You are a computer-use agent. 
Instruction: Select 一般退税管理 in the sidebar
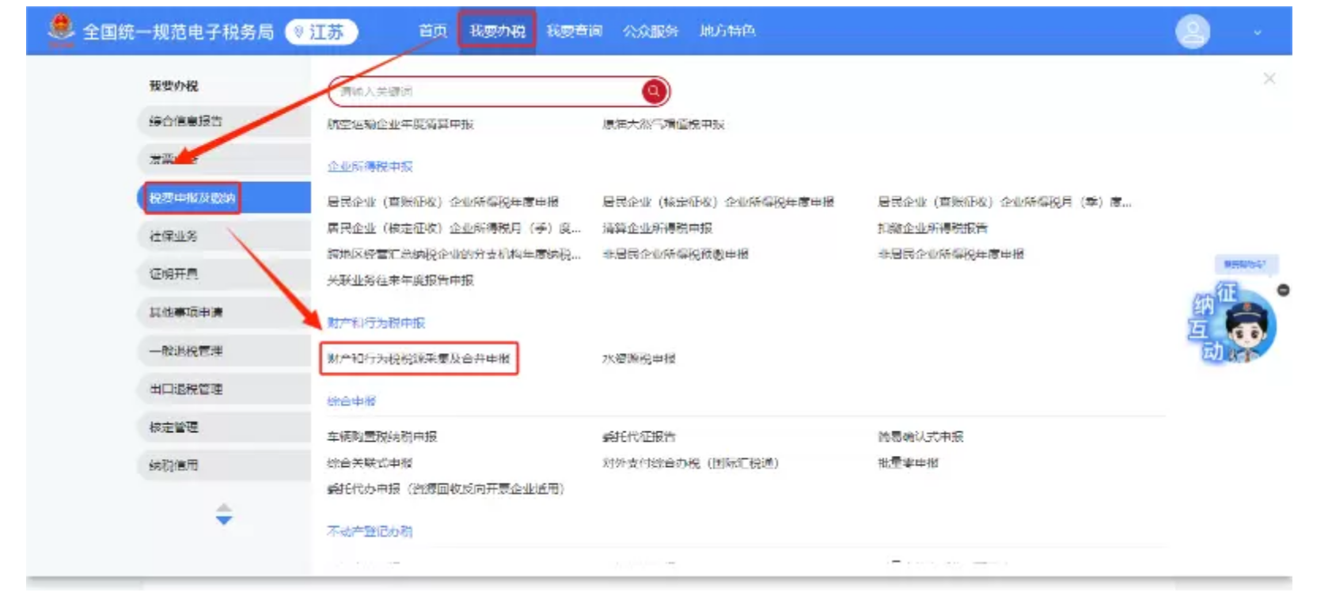(x=225, y=351)
